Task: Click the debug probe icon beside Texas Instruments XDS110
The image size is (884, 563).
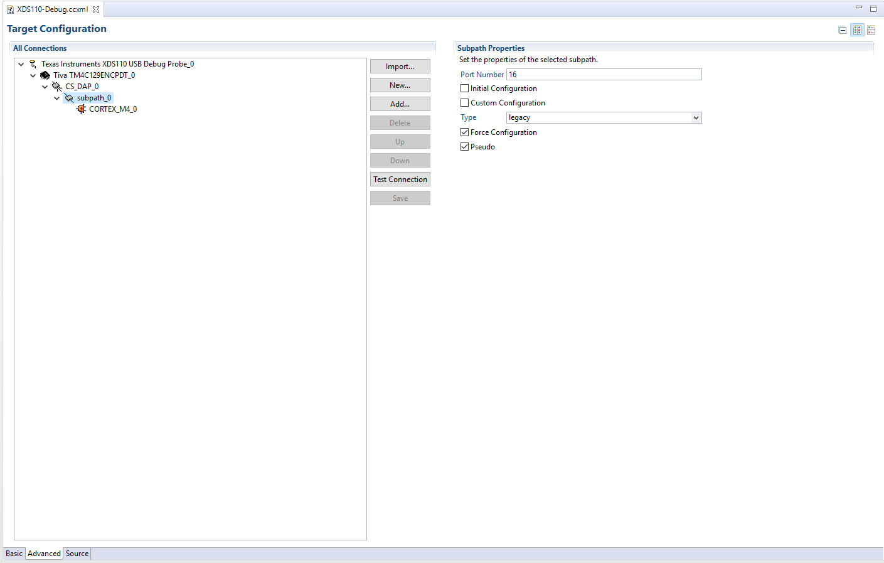Action: pos(33,64)
